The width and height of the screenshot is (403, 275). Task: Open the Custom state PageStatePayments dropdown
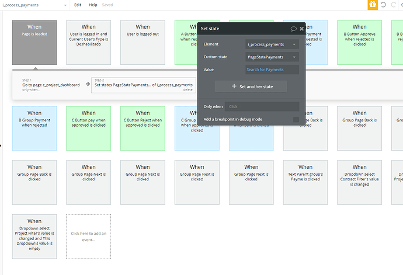click(272, 57)
